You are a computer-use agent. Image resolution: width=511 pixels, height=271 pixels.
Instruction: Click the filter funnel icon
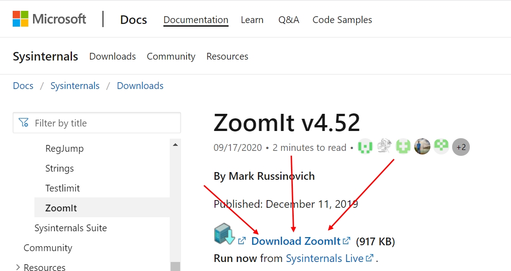click(24, 123)
